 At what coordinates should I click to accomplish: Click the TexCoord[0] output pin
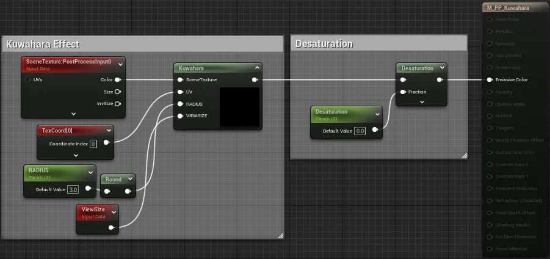106,142
